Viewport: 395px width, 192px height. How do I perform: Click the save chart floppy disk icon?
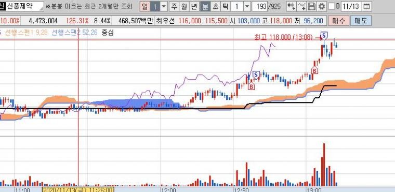tap(312, 6)
